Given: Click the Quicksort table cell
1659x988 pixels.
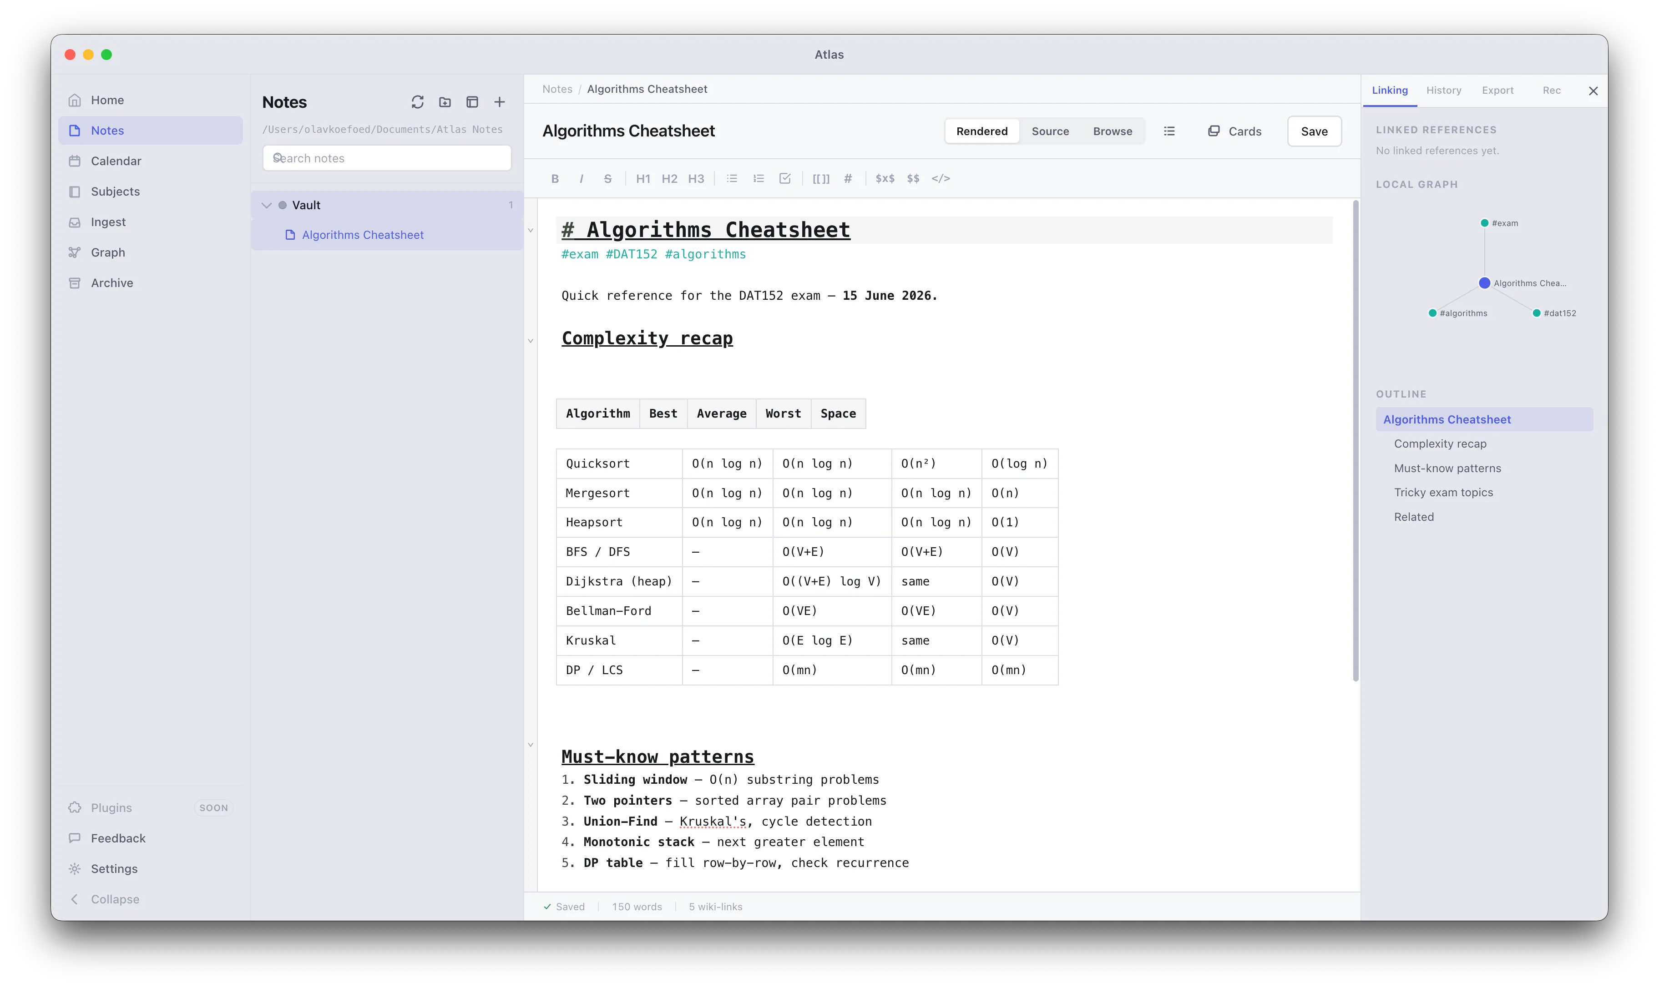Looking at the screenshot, I should pos(619,464).
